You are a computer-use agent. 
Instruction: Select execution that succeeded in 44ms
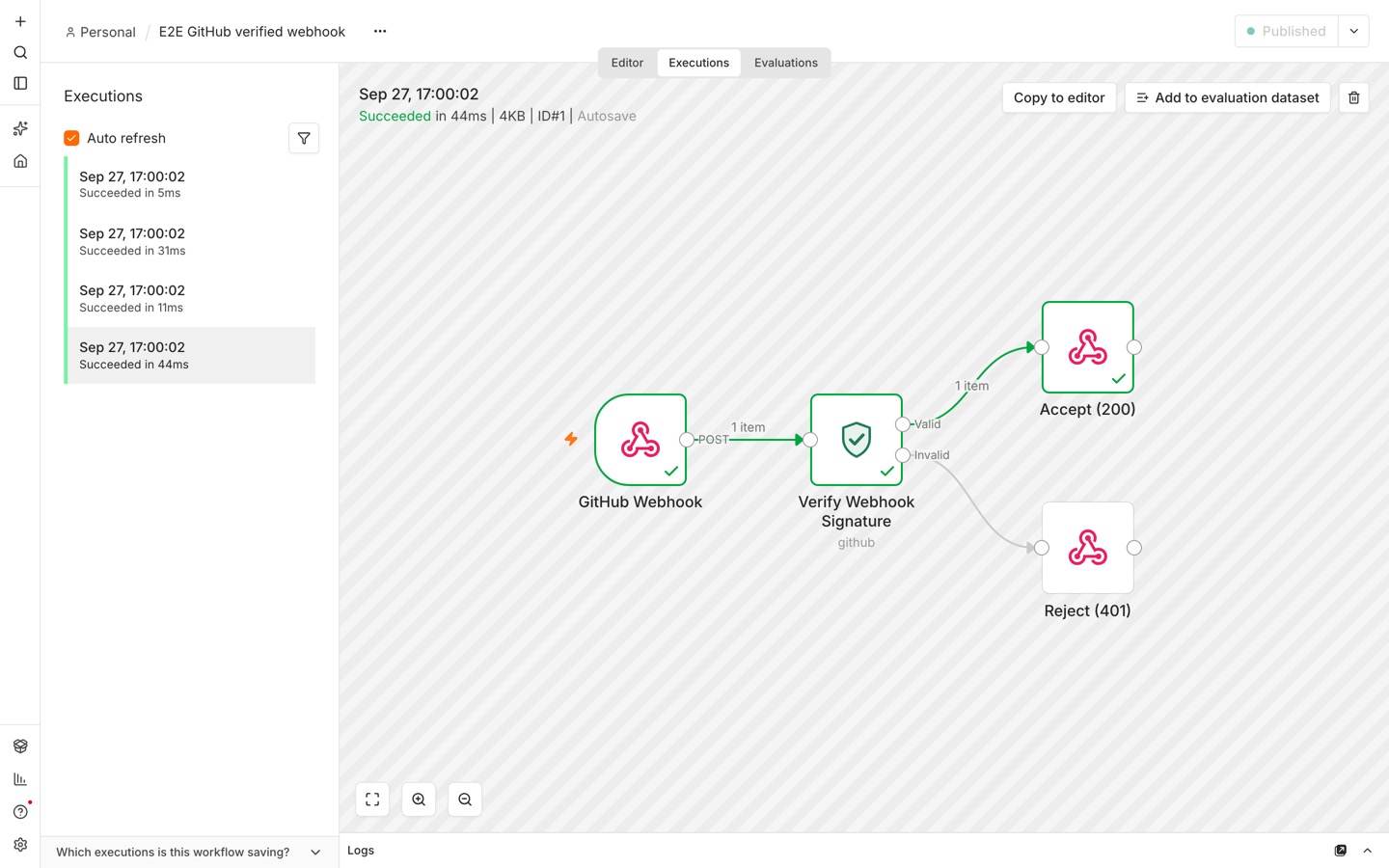[x=191, y=355]
